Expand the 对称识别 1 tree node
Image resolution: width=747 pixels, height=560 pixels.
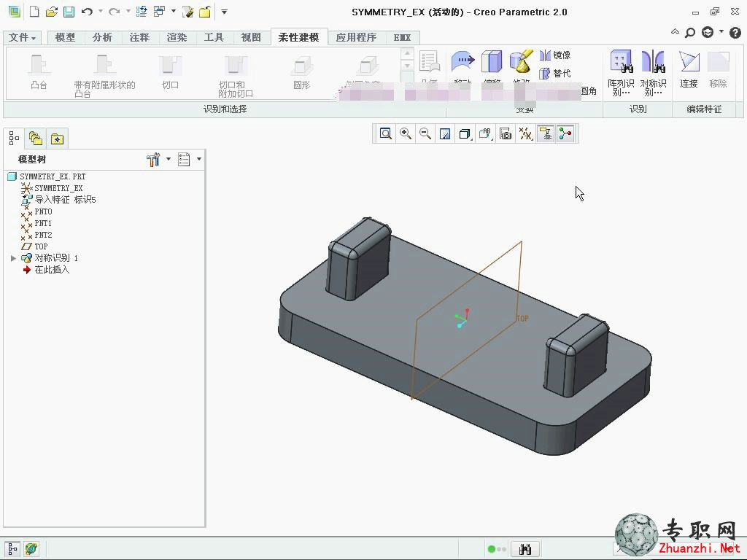tap(13, 258)
